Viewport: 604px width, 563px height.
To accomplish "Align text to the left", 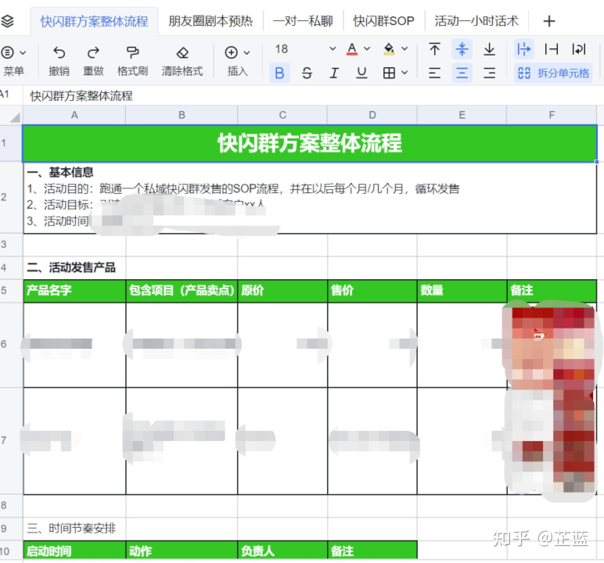I will [x=435, y=73].
